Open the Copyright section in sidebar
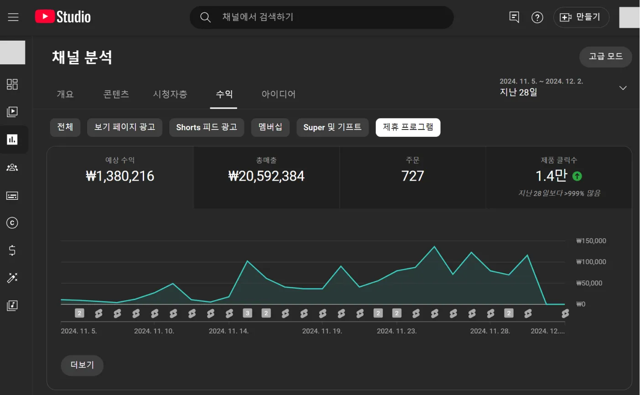Screen dimensions: 640x395 tap(12, 223)
